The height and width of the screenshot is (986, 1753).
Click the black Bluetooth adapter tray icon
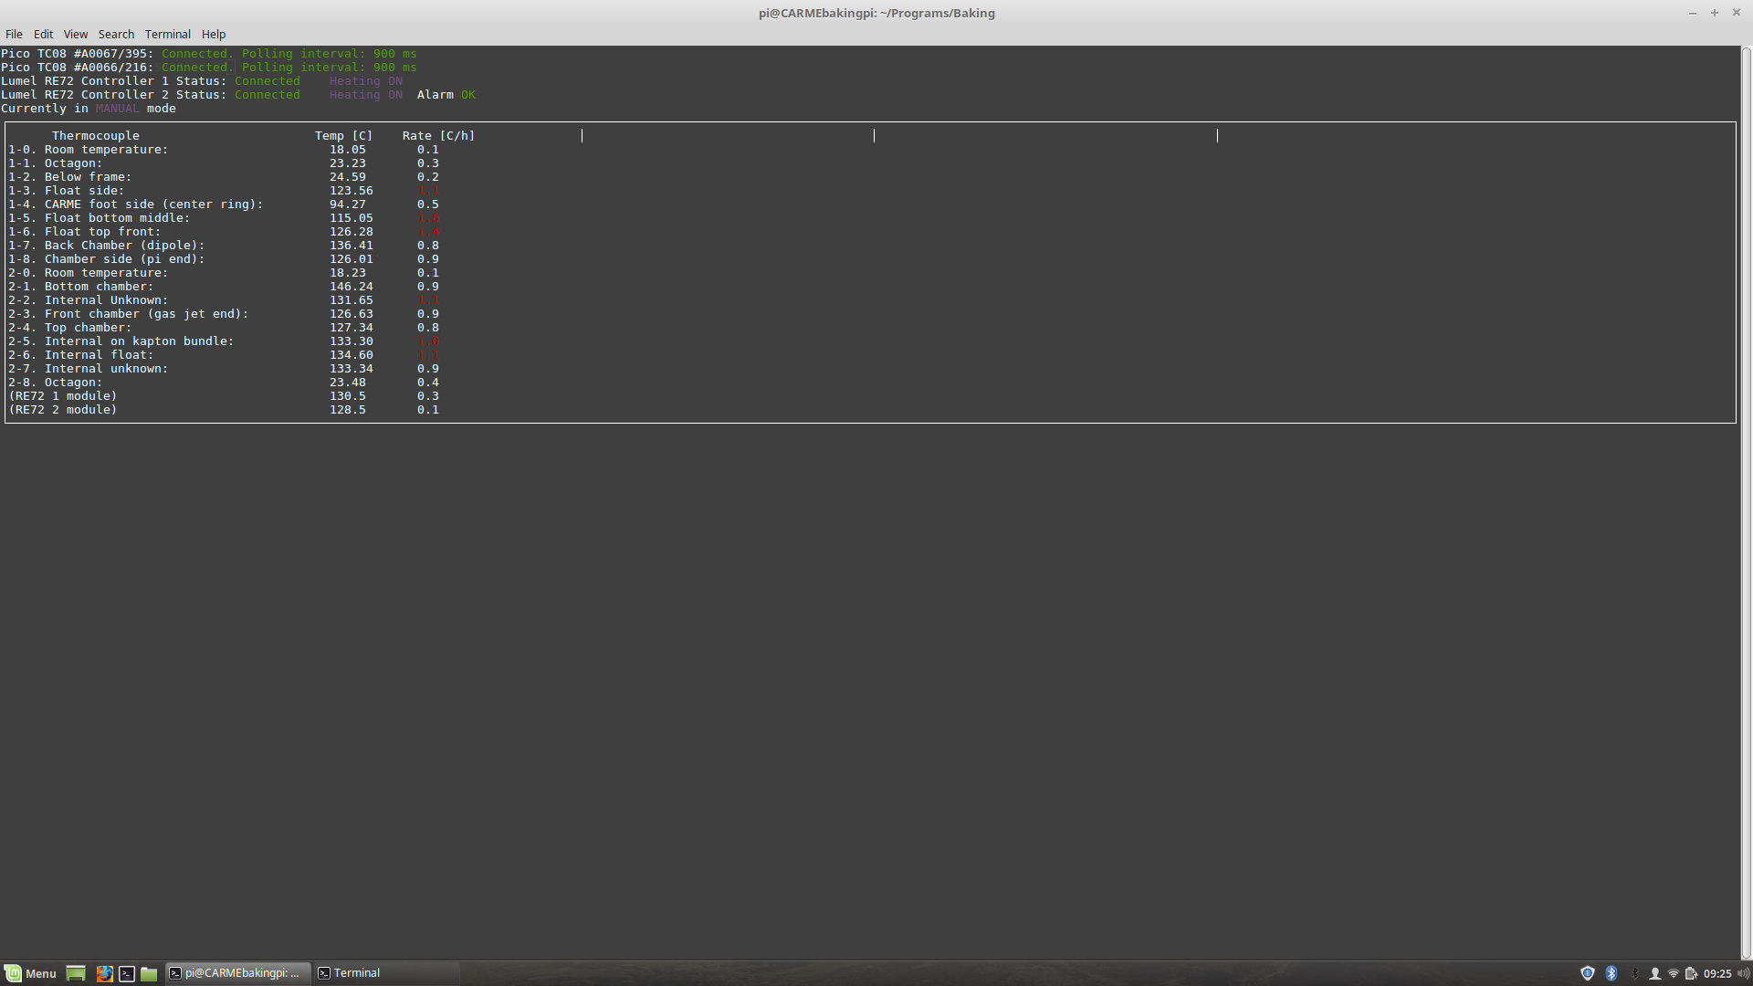pyautogui.click(x=1634, y=973)
